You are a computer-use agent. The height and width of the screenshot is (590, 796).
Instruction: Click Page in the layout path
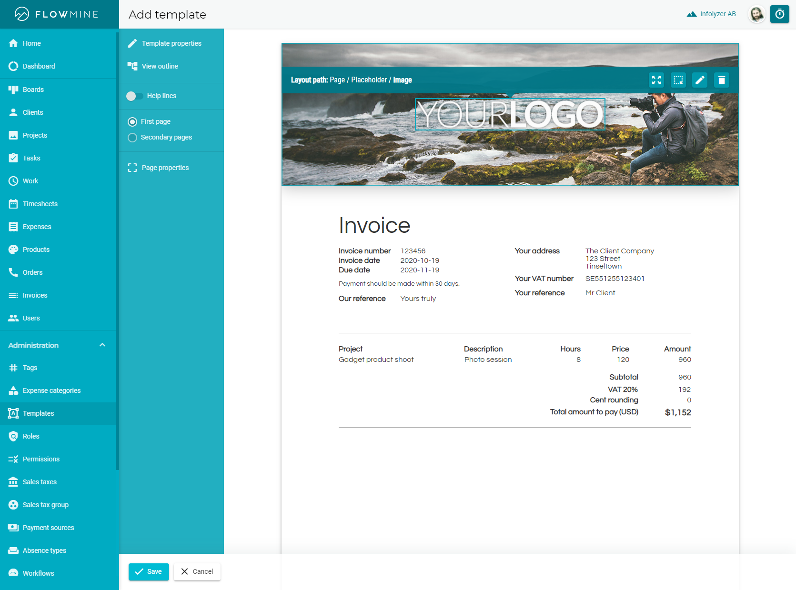pyautogui.click(x=337, y=80)
